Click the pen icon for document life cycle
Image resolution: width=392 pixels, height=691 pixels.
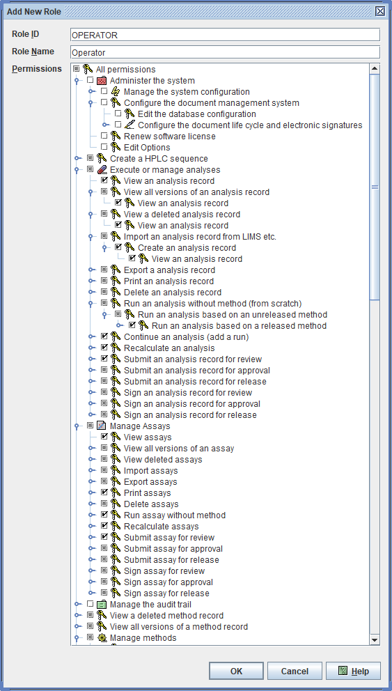(130, 125)
